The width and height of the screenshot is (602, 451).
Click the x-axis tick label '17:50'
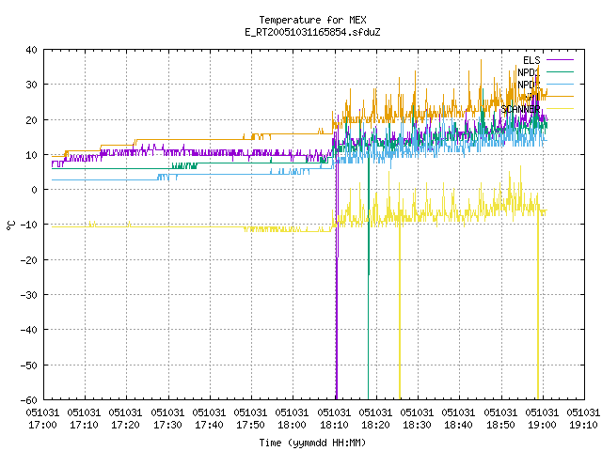tap(251, 425)
